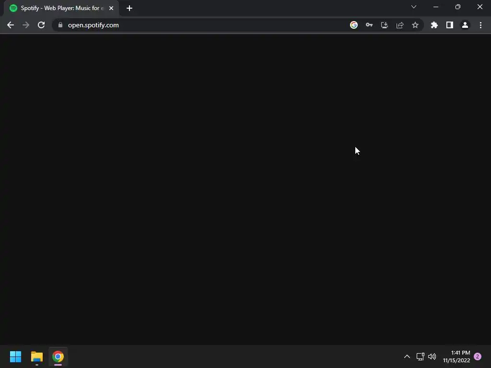
Task: Open the Extensions puzzle icon
Action: (434, 25)
